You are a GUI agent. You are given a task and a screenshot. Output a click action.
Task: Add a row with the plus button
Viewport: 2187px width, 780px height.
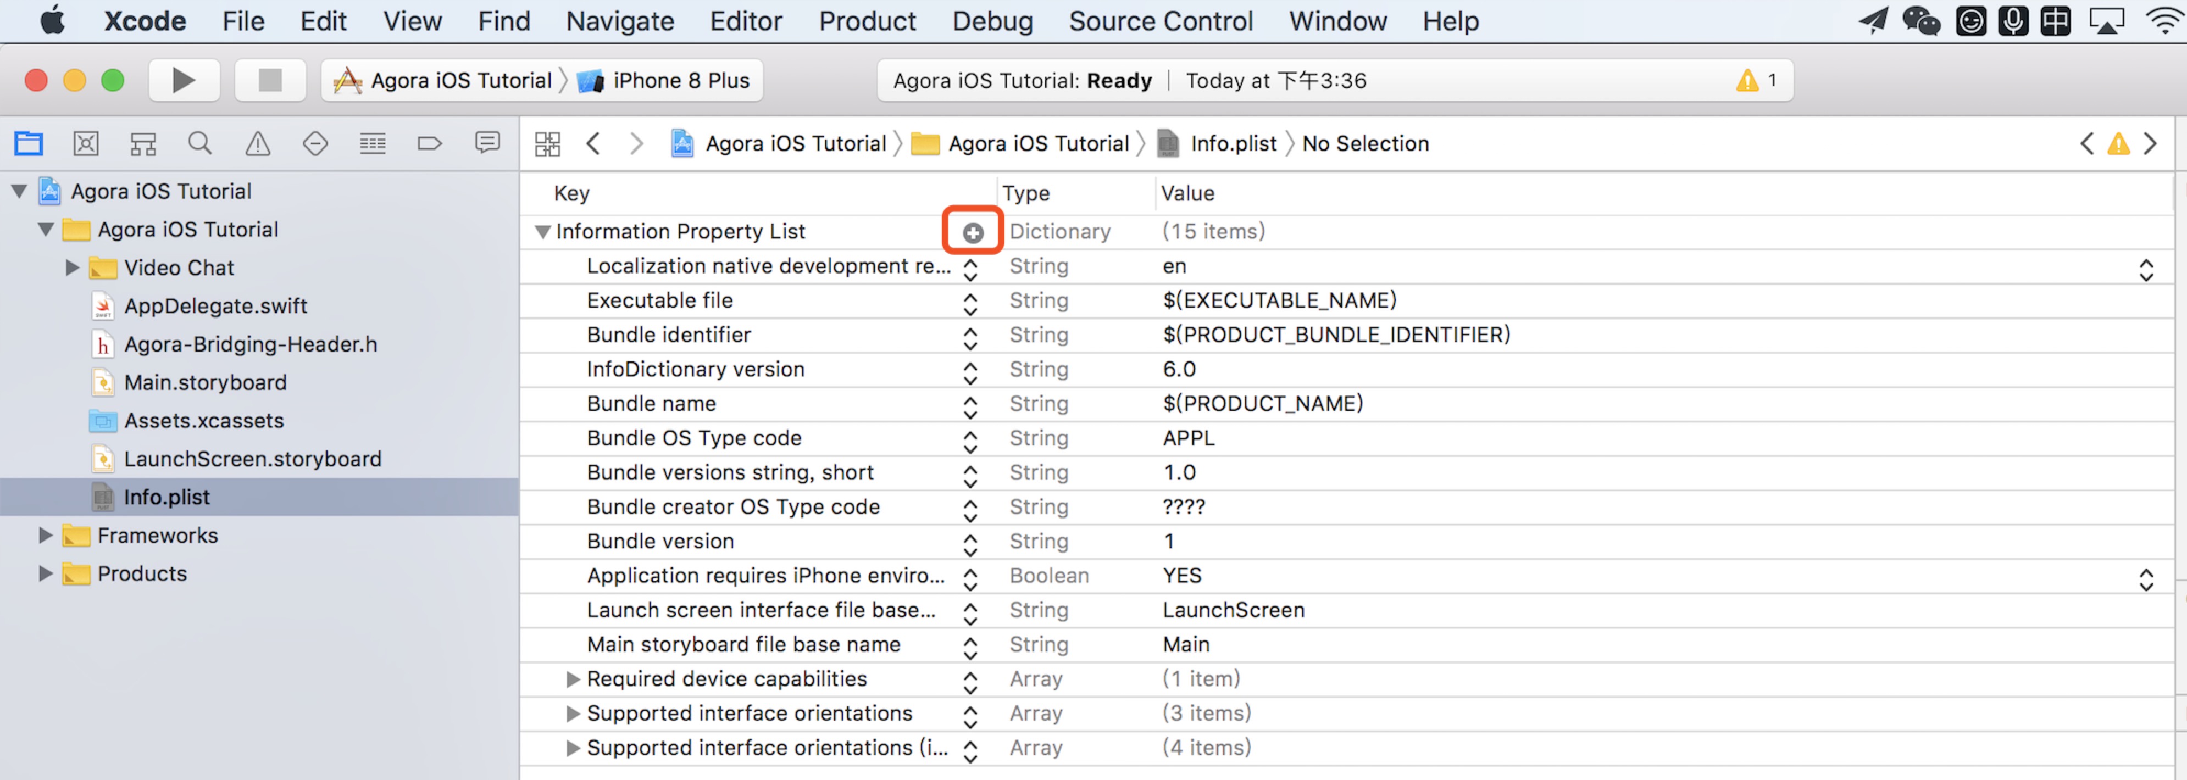coord(973,232)
